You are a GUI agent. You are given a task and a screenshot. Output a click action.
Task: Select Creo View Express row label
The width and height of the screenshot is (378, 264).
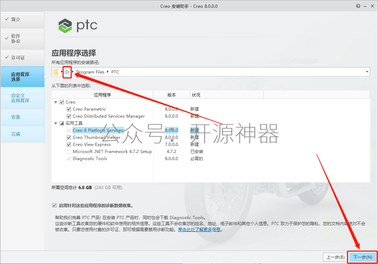point(92,145)
